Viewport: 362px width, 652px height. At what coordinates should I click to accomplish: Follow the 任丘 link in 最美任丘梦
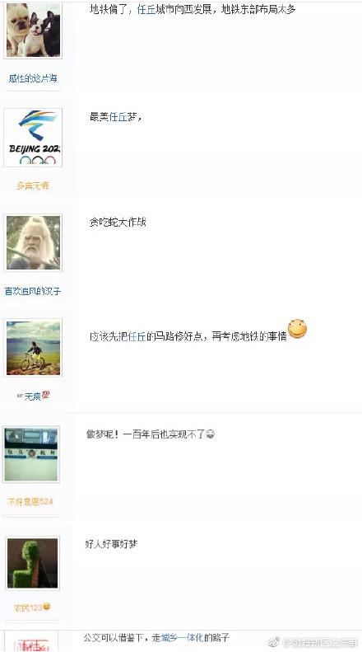click(118, 117)
